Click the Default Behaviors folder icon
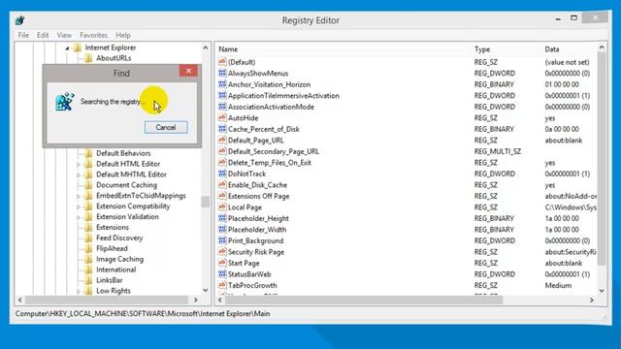Screen dimensions: 621x349 point(88,153)
